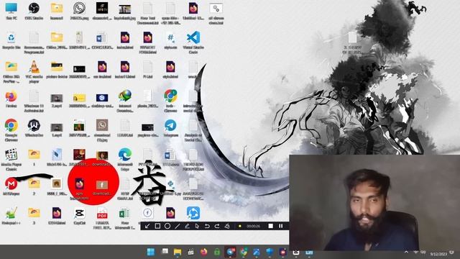Open File Explorer from the taskbar

(178, 252)
